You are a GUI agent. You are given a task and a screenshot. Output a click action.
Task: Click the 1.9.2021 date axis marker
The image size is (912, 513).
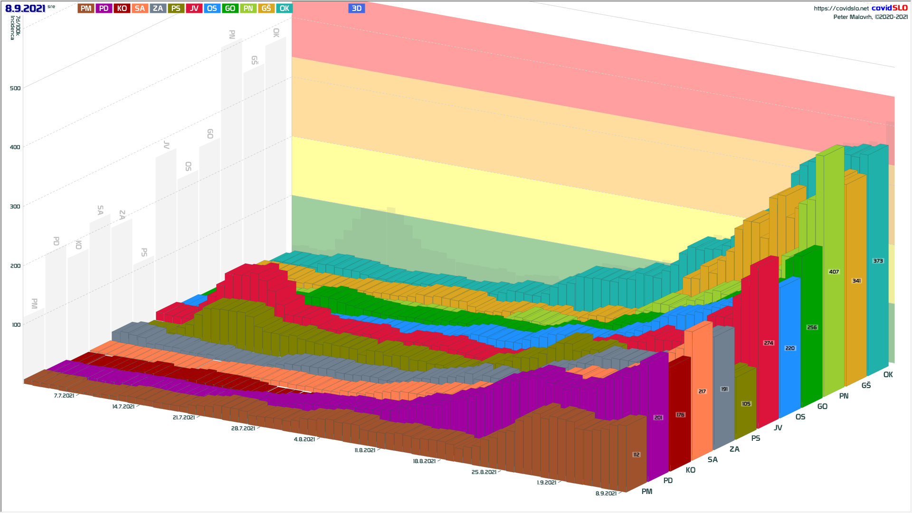tap(546, 483)
